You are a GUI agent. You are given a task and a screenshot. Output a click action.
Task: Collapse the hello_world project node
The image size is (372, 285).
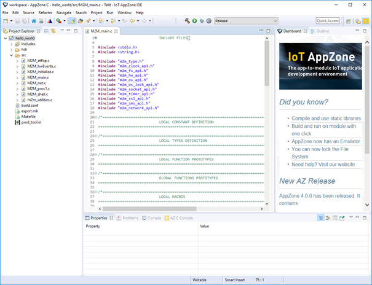pos(6,38)
